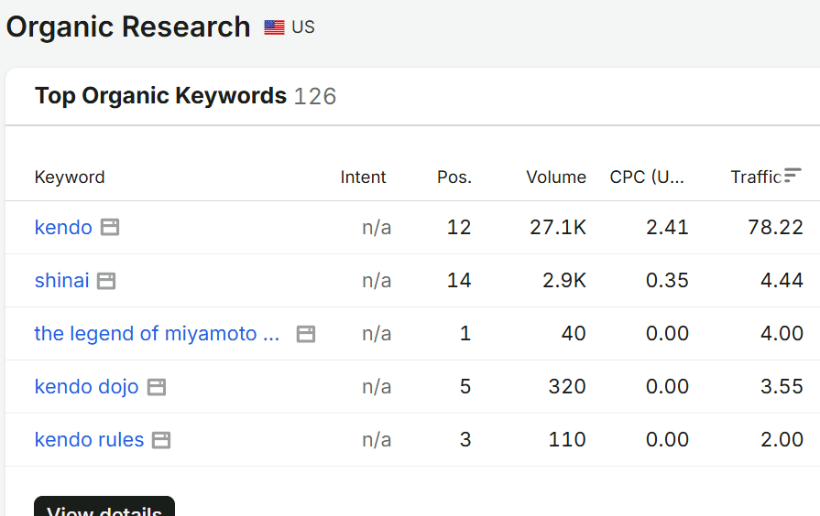
Task: Click the Top Organic Keywords heading
Action: (160, 95)
